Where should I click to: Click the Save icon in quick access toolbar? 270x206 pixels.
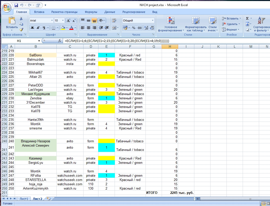pyautogui.click(x=16, y=5)
